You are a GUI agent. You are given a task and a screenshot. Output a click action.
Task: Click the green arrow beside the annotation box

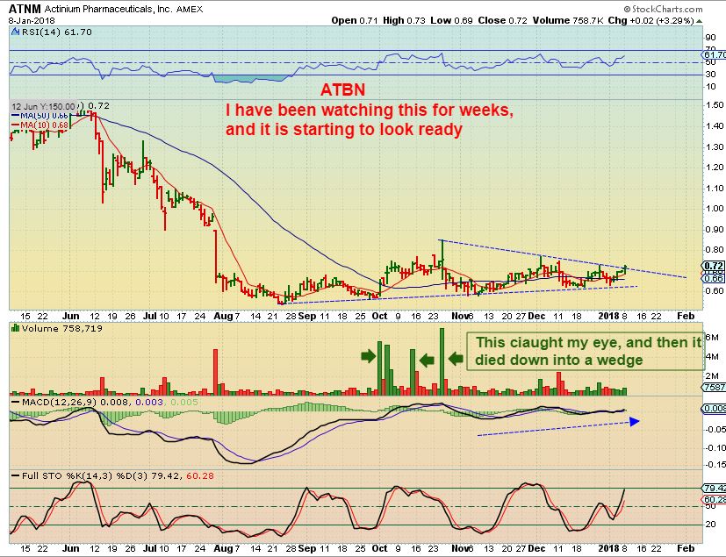pos(456,358)
